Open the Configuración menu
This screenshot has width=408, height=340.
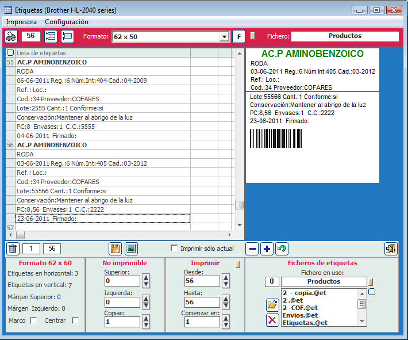pos(67,22)
